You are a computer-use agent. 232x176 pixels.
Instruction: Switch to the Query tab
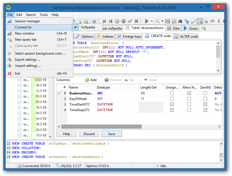pyautogui.click(x=191, y=28)
